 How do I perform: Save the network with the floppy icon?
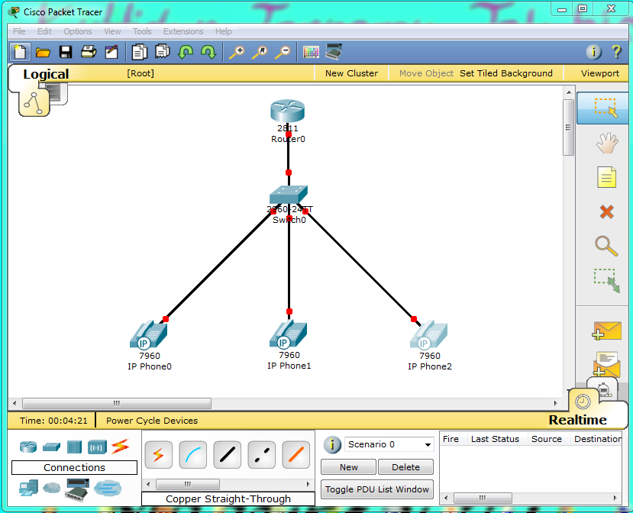point(66,53)
